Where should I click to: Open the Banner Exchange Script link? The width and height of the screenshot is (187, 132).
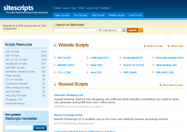68,115
